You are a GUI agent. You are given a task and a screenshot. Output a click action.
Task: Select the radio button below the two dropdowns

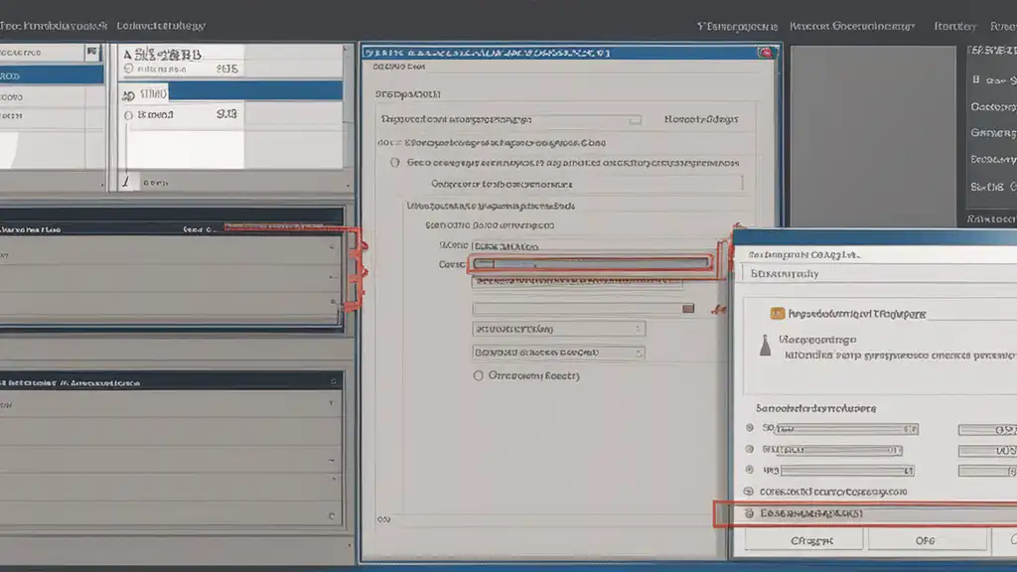tap(479, 376)
